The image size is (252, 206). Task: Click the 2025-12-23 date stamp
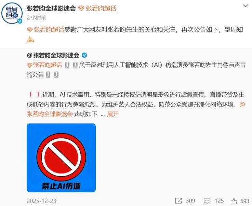[41, 201]
